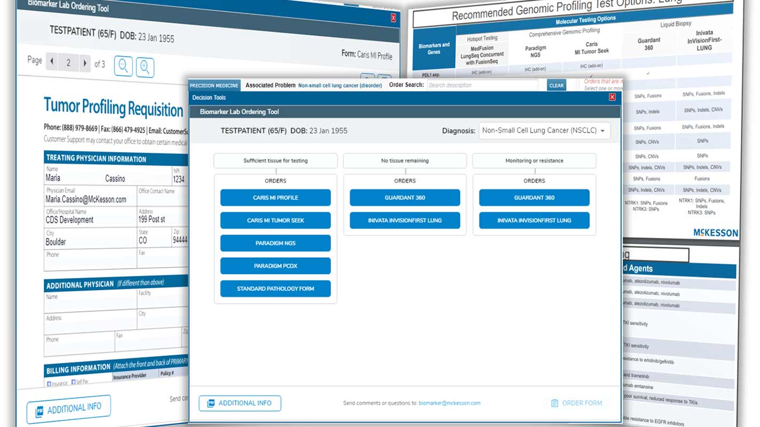Open Additional Info in the front dialog
The image size is (760, 427).
(x=240, y=403)
